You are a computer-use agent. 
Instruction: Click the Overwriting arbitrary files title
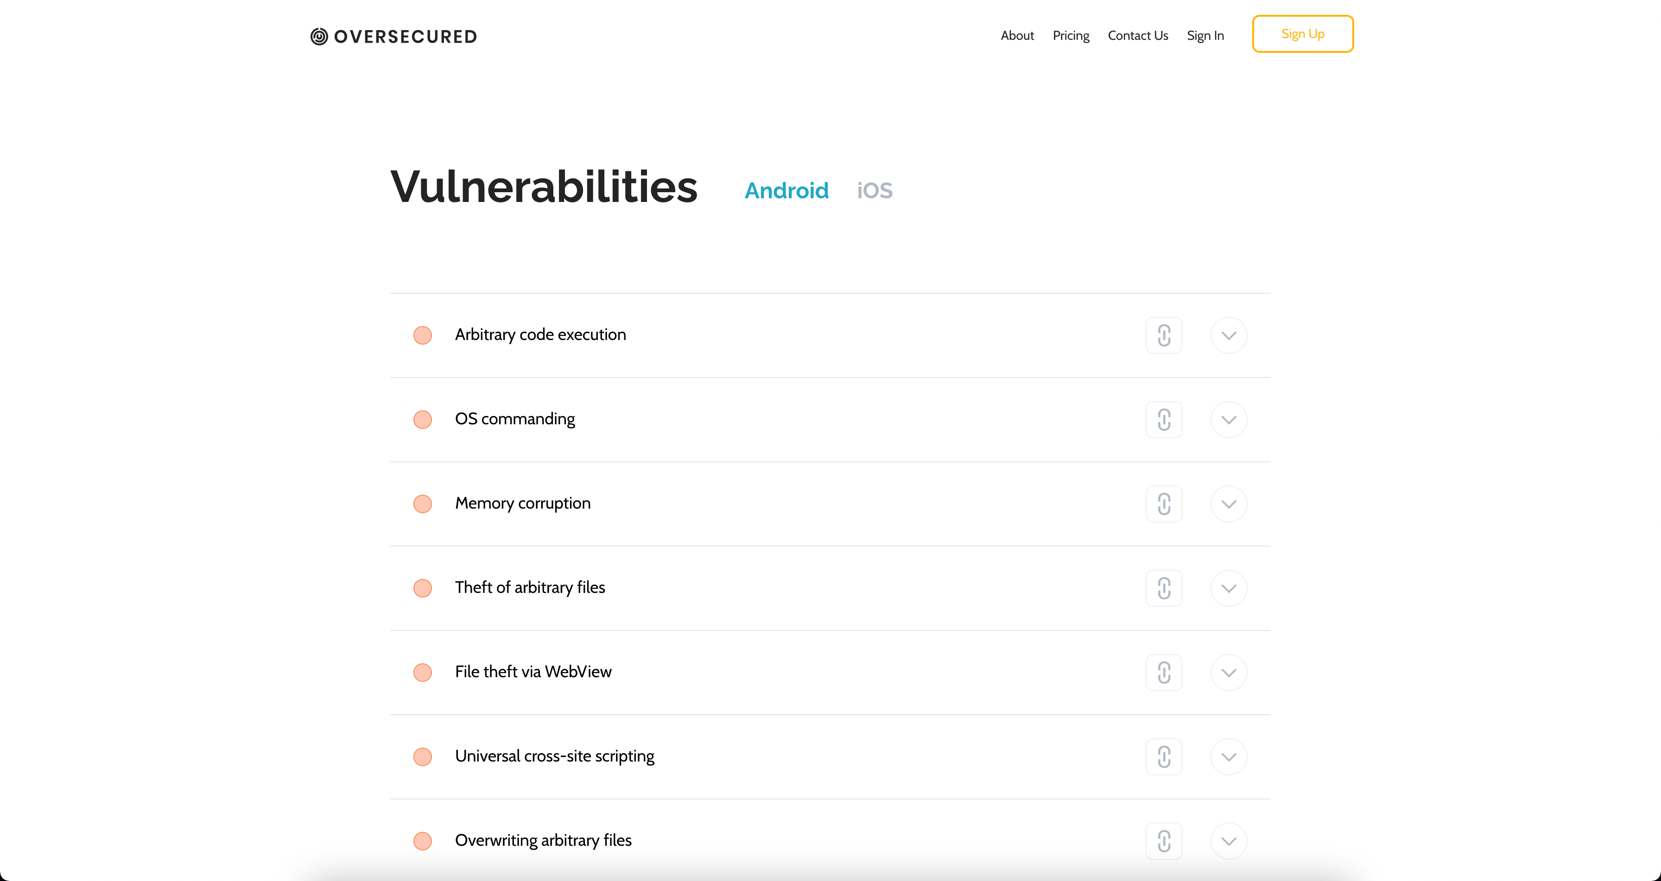tap(543, 840)
